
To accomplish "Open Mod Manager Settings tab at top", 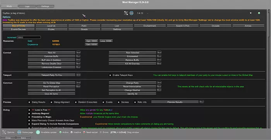I will click(x=45, y=7).
